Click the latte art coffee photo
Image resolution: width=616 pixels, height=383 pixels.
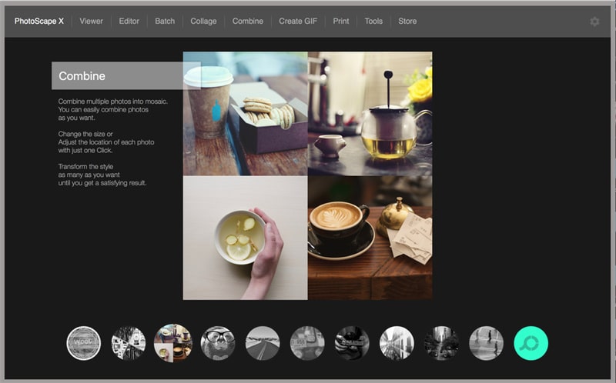click(370, 238)
